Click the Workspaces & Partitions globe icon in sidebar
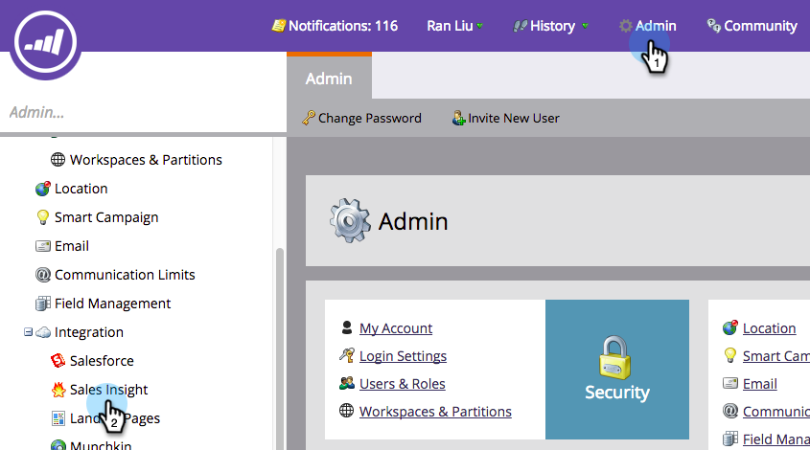This screenshot has width=810, height=450. click(58, 160)
